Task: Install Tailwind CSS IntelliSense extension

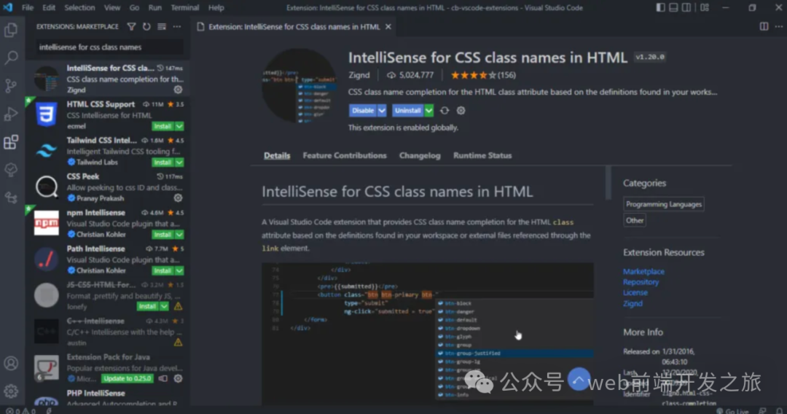Action: 163,163
